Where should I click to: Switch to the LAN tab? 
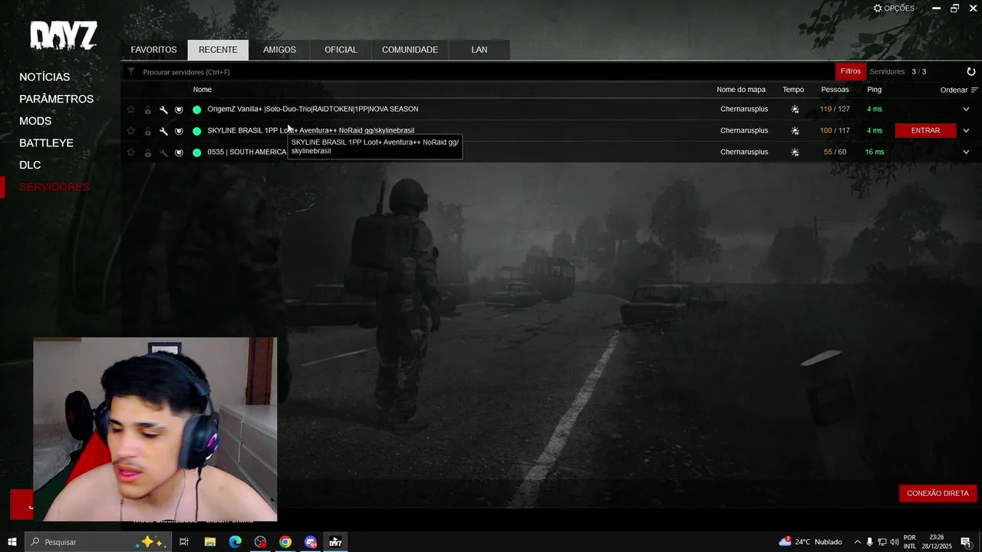click(479, 50)
